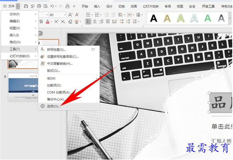233x160 pixels.
Task: Click the Print icon
Action: [39, 6]
